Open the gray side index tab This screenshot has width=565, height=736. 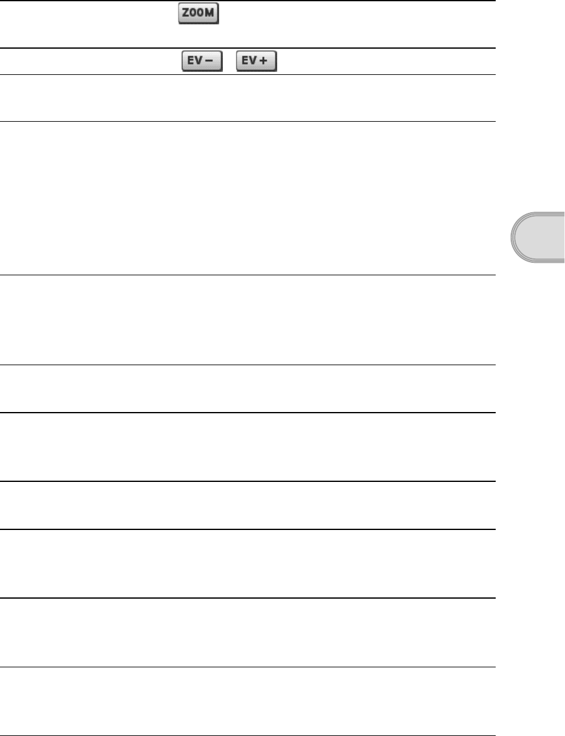tap(538, 237)
